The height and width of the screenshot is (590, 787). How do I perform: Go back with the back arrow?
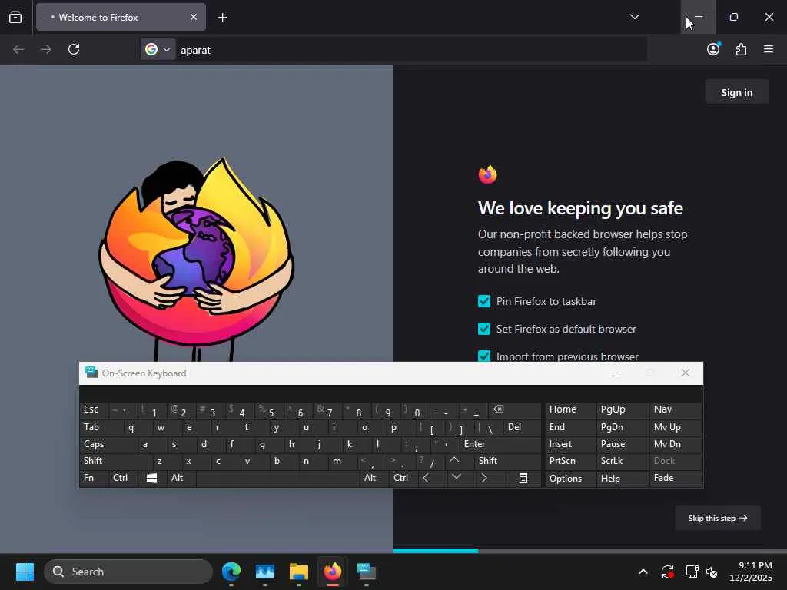click(18, 49)
